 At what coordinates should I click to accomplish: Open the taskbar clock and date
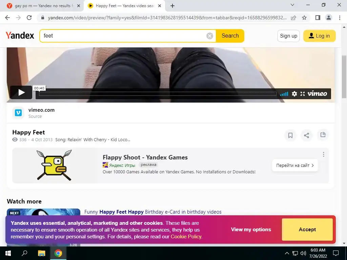318,253
